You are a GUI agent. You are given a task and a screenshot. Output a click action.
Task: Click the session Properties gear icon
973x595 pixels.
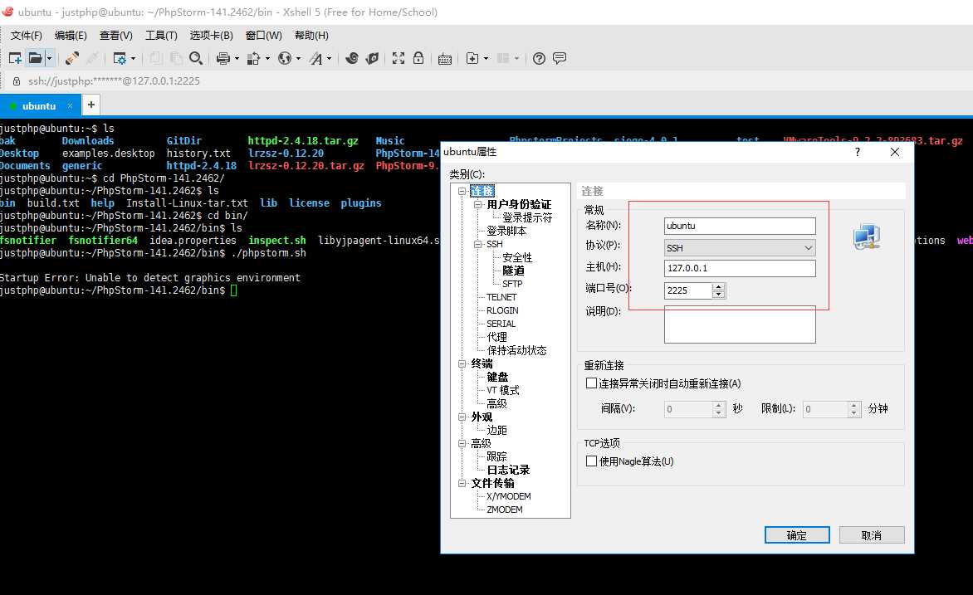[x=120, y=58]
